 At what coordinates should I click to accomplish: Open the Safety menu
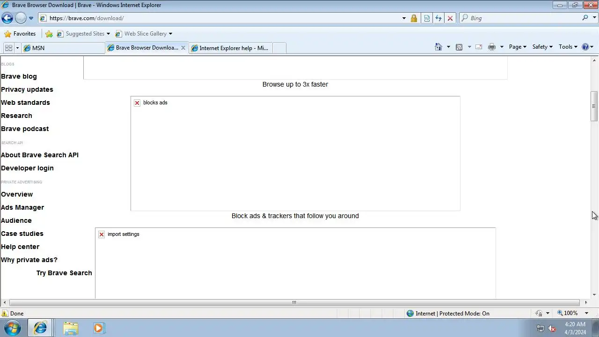(x=542, y=47)
